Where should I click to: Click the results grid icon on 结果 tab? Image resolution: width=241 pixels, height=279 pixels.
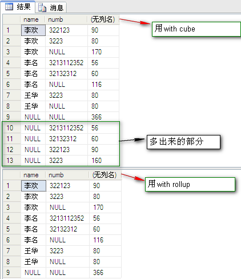(x=9, y=7)
